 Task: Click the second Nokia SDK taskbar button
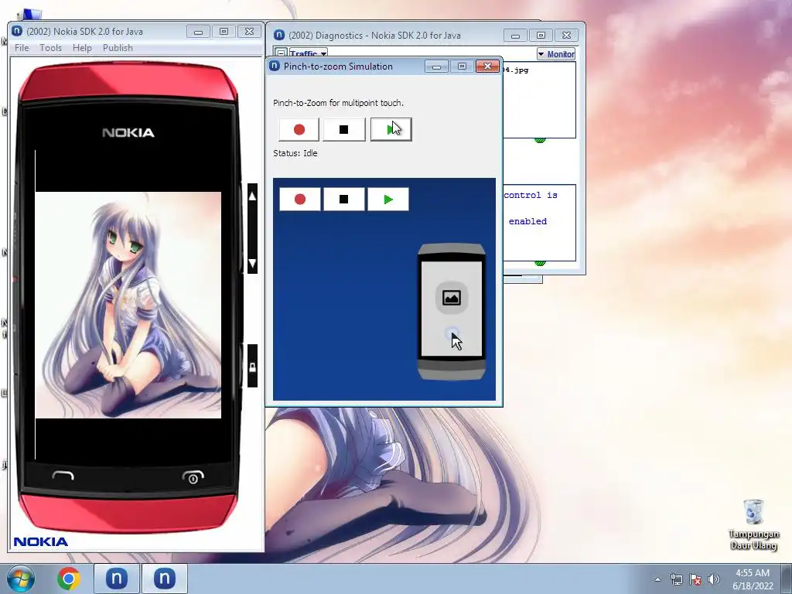coord(165,579)
